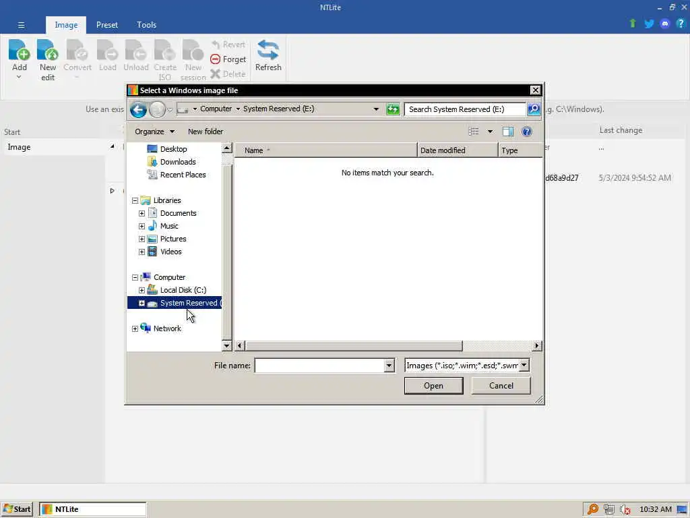Viewport: 690px width, 518px height.
Task: Sort by the Type column header
Action: [521, 150]
